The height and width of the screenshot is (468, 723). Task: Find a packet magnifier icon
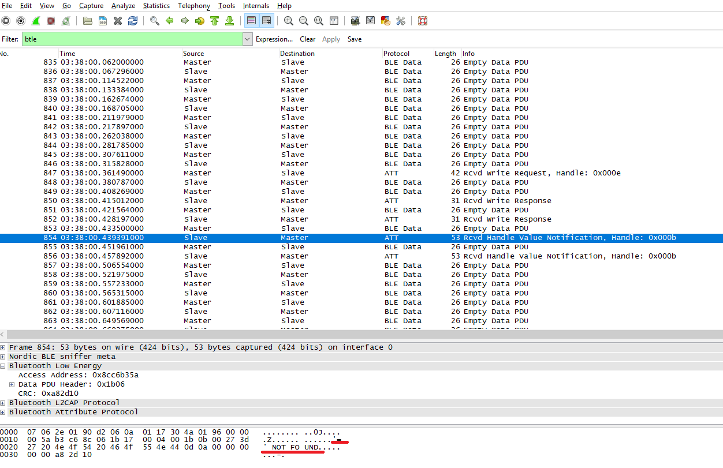[x=154, y=21]
